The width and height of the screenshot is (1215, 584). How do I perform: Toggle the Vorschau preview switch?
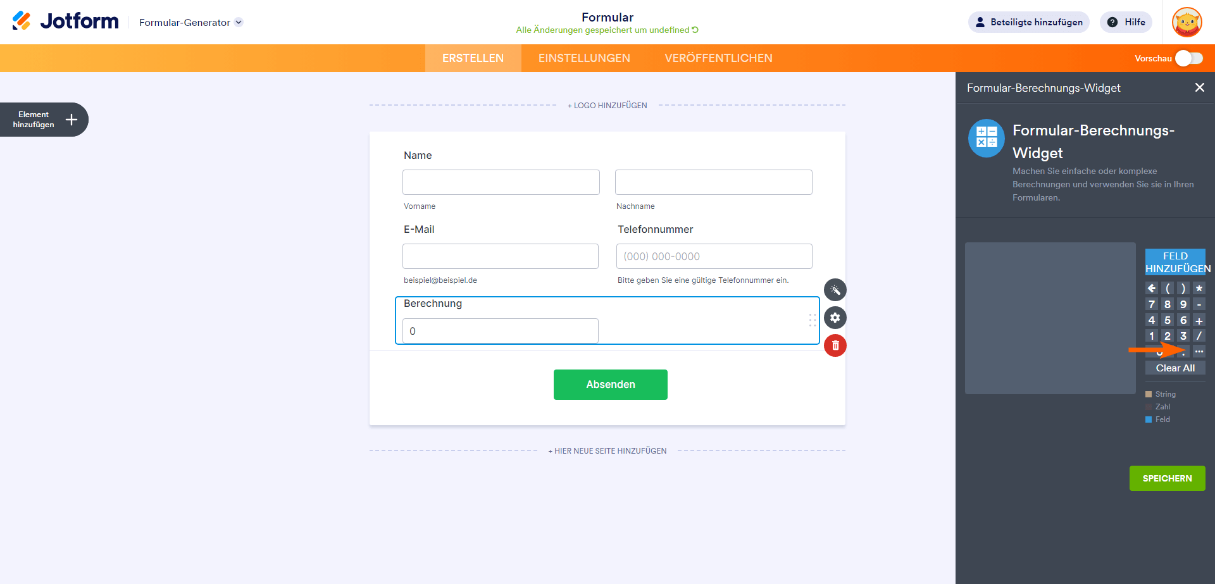click(x=1188, y=58)
